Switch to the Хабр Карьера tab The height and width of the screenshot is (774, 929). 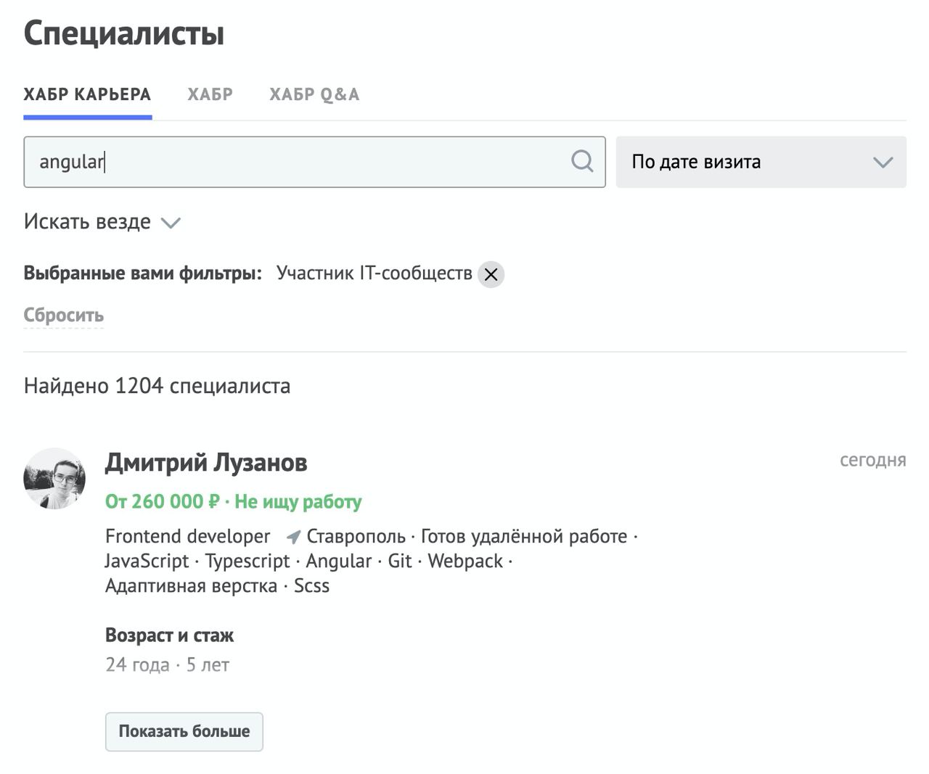[x=87, y=94]
